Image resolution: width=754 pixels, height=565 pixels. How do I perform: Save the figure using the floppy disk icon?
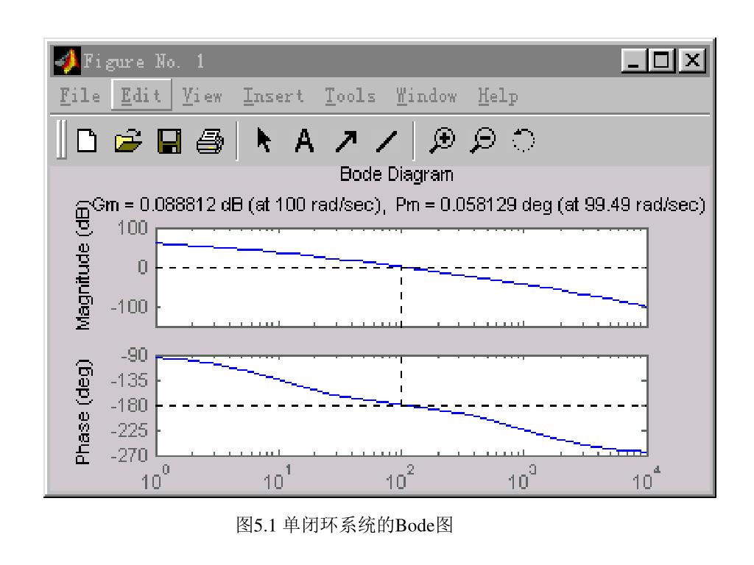[170, 141]
